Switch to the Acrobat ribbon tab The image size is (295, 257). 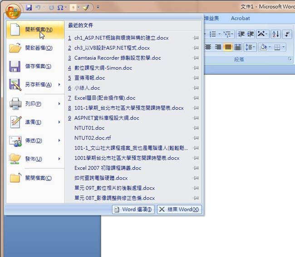coord(240,19)
